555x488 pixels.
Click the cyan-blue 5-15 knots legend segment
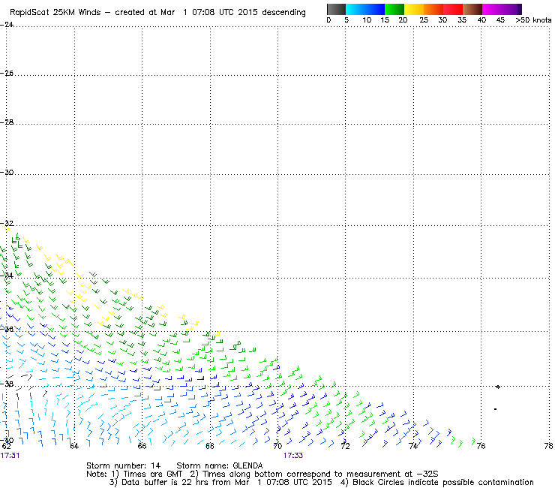click(x=365, y=9)
